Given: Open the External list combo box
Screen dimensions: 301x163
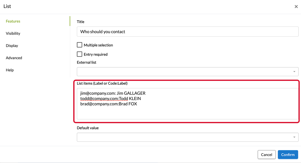Looking at the screenshot, I should pos(188,72).
